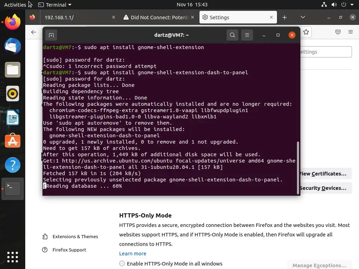
Task: Open Firefox application menu button
Action: click(351, 32)
